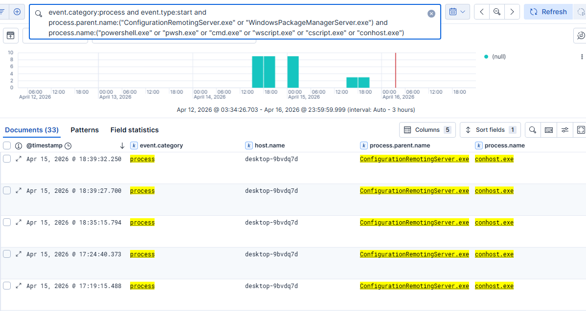The height and width of the screenshot is (311, 586).
Task: Enter fullscreen with the expand-frame icon
Action: [582, 130]
